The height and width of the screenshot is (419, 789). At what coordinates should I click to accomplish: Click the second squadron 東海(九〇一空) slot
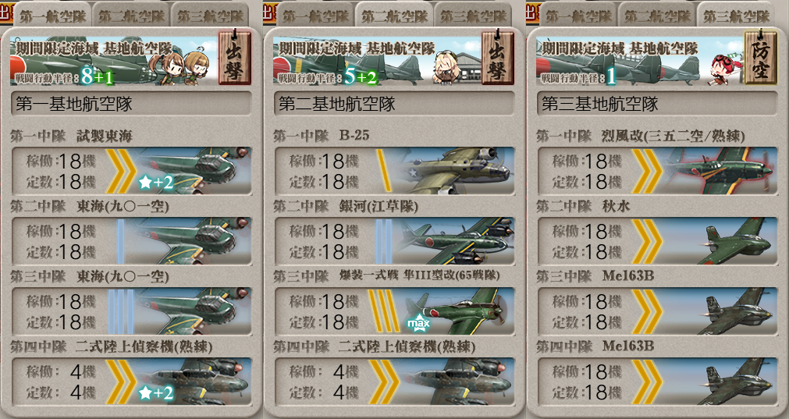(131, 241)
